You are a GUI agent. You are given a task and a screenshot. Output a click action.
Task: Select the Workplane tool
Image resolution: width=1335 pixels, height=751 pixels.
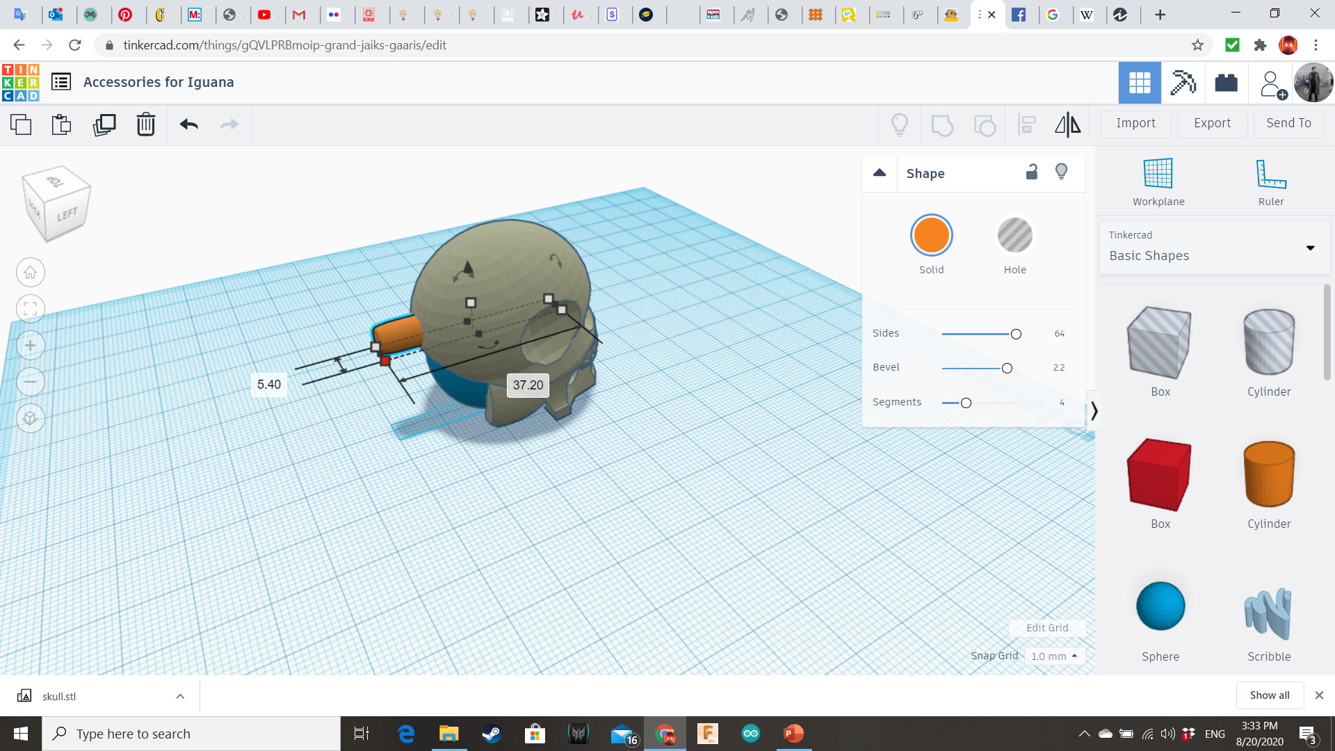(1158, 182)
